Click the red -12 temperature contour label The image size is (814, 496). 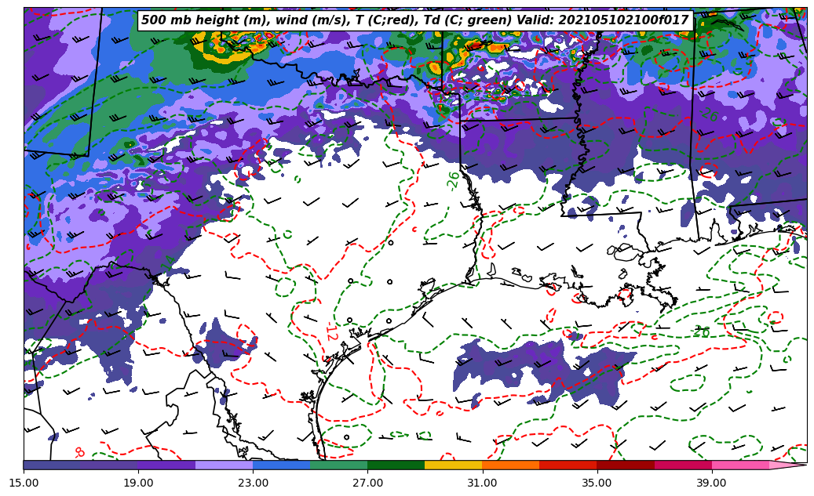[x=332, y=331]
